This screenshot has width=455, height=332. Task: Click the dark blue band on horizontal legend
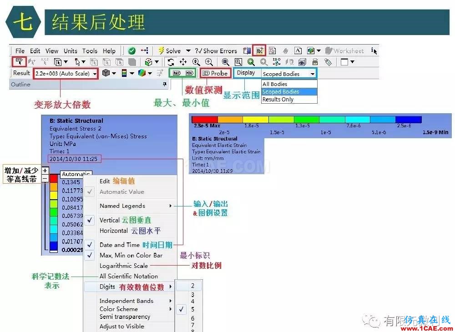point(408,119)
